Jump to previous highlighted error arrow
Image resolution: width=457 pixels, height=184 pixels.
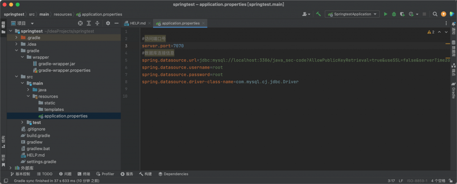[440, 32]
